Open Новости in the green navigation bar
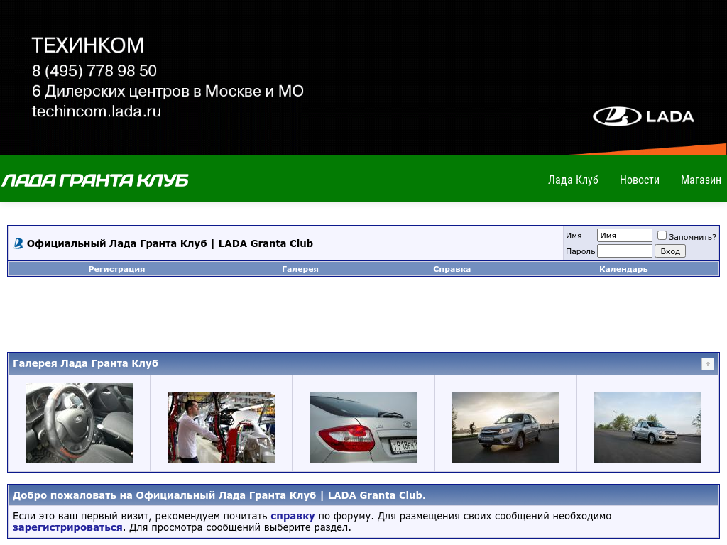The image size is (727, 545). click(639, 180)
